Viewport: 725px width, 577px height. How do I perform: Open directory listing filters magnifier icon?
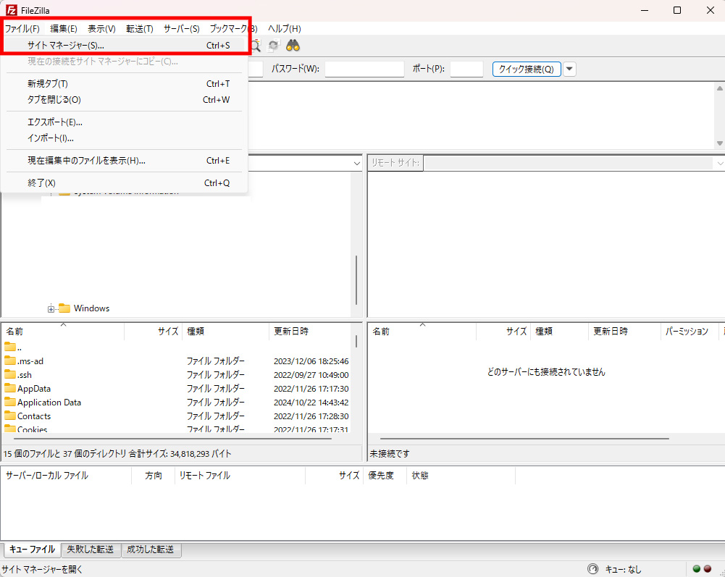254,46
